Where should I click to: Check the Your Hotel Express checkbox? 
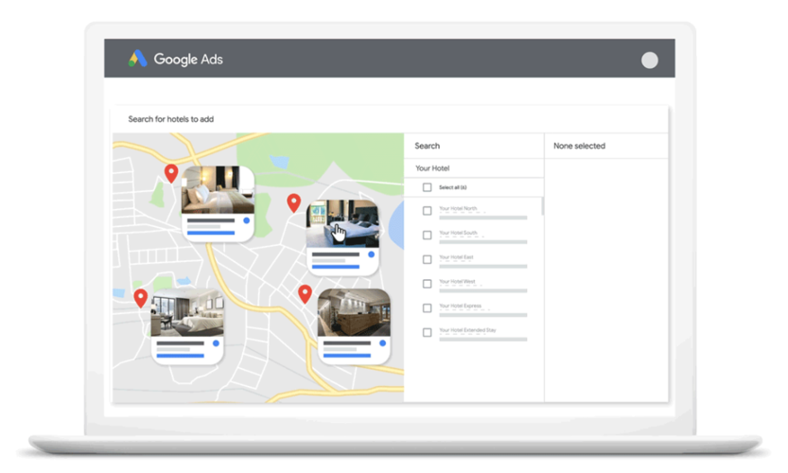[427, 308]
